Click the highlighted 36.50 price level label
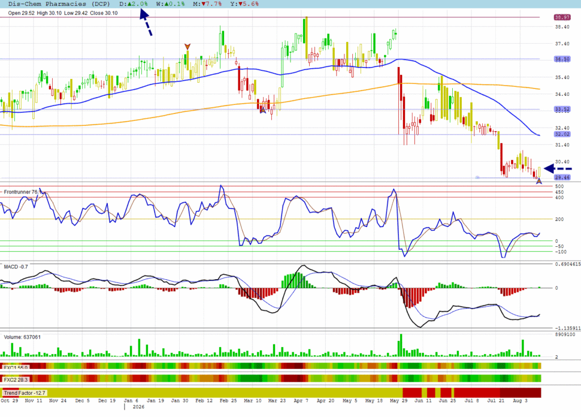The image size is (581, 417). (562, 59)
